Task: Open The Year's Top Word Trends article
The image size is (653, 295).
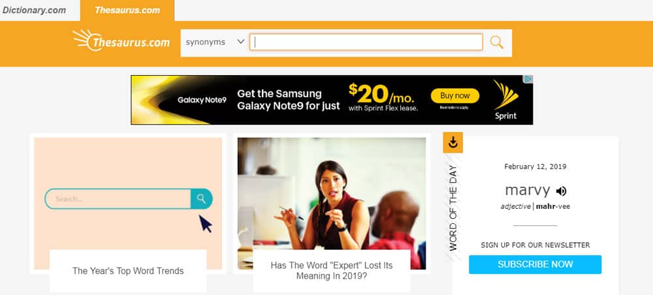Action: [128, 271]
